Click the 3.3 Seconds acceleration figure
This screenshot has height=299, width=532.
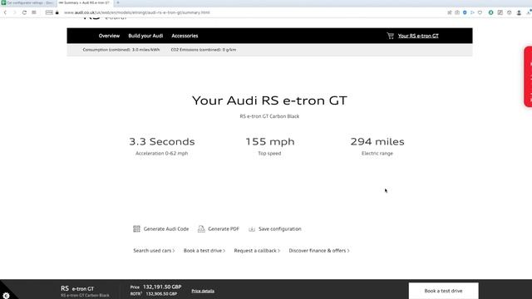[x=162, y=141]
